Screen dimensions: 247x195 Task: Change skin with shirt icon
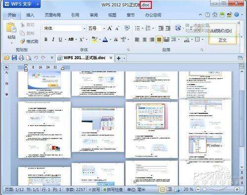click(x=207, y=15)
